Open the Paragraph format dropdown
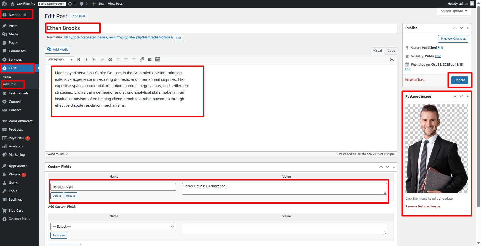Viewport: 481px width, 246px height. (x=60, y=60)
